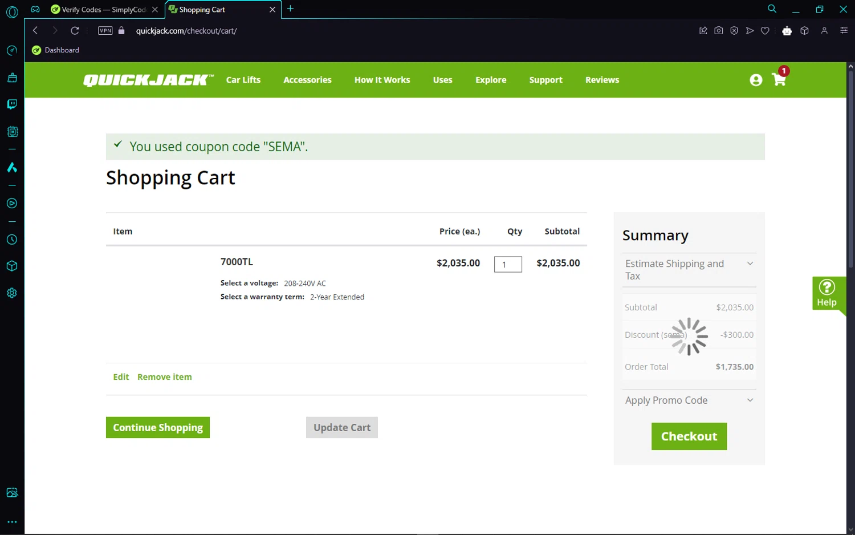
Task: Open Twitch sidebar icon
Action: (x=12, y=104)
